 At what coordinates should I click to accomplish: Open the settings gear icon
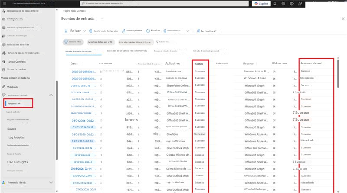[283, 3]
